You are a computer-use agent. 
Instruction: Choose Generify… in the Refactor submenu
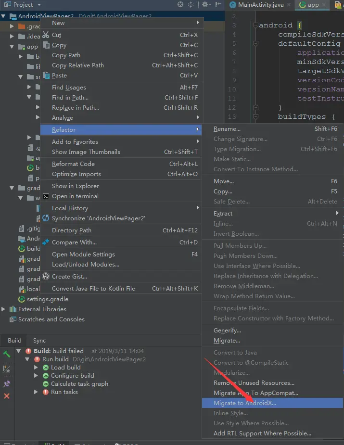273,331
